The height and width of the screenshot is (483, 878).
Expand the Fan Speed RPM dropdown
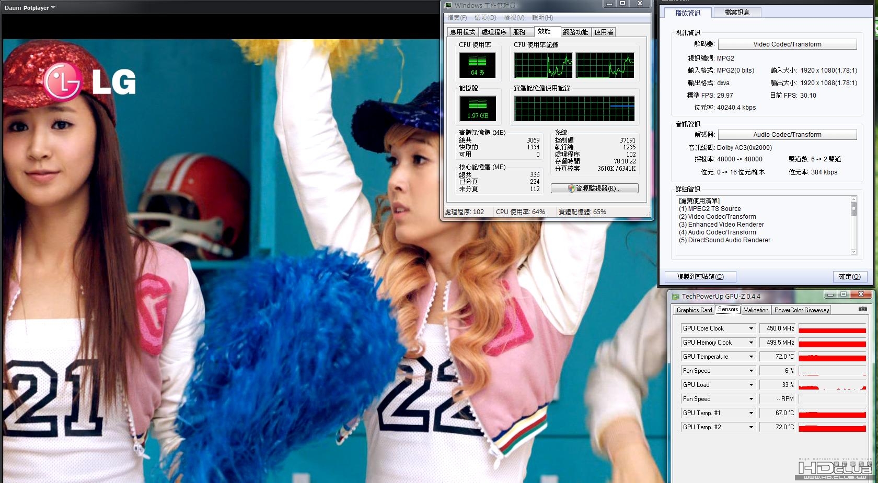coord(751,399)
